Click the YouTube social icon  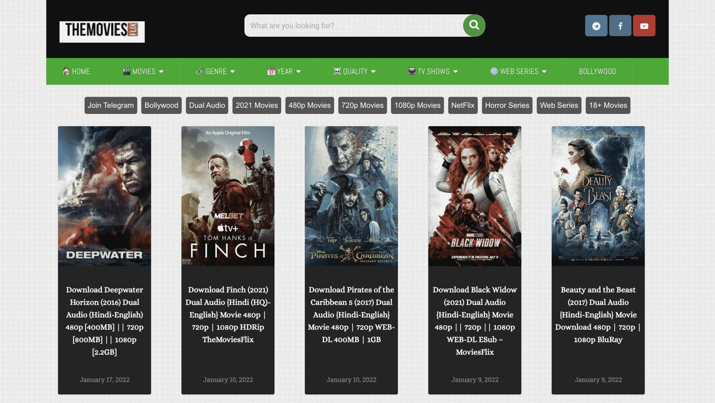644,25
